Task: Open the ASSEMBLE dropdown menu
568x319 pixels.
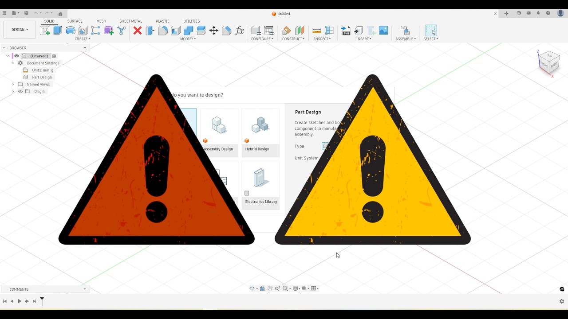Action: click(x=406, y=39)
